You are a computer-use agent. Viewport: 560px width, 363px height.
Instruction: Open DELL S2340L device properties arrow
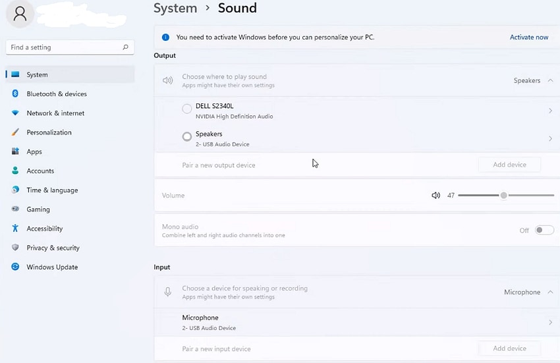550,111
